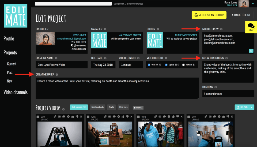Switch to Web uploads (16) tab
Image resolution: width=257 pixels, height=147 pixels.
79,107
